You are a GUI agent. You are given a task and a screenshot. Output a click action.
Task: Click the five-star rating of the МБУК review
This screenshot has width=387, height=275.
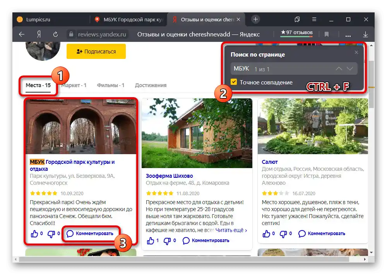pos(44,193)
